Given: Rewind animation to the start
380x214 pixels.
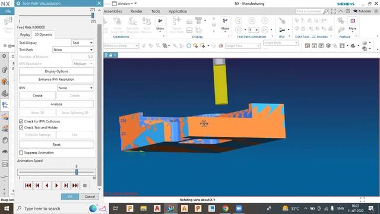Looking at the screenshot, I should (28, 185).
